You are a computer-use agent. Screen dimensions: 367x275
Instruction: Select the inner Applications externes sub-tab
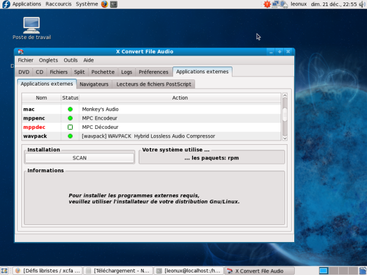[47, 84]
